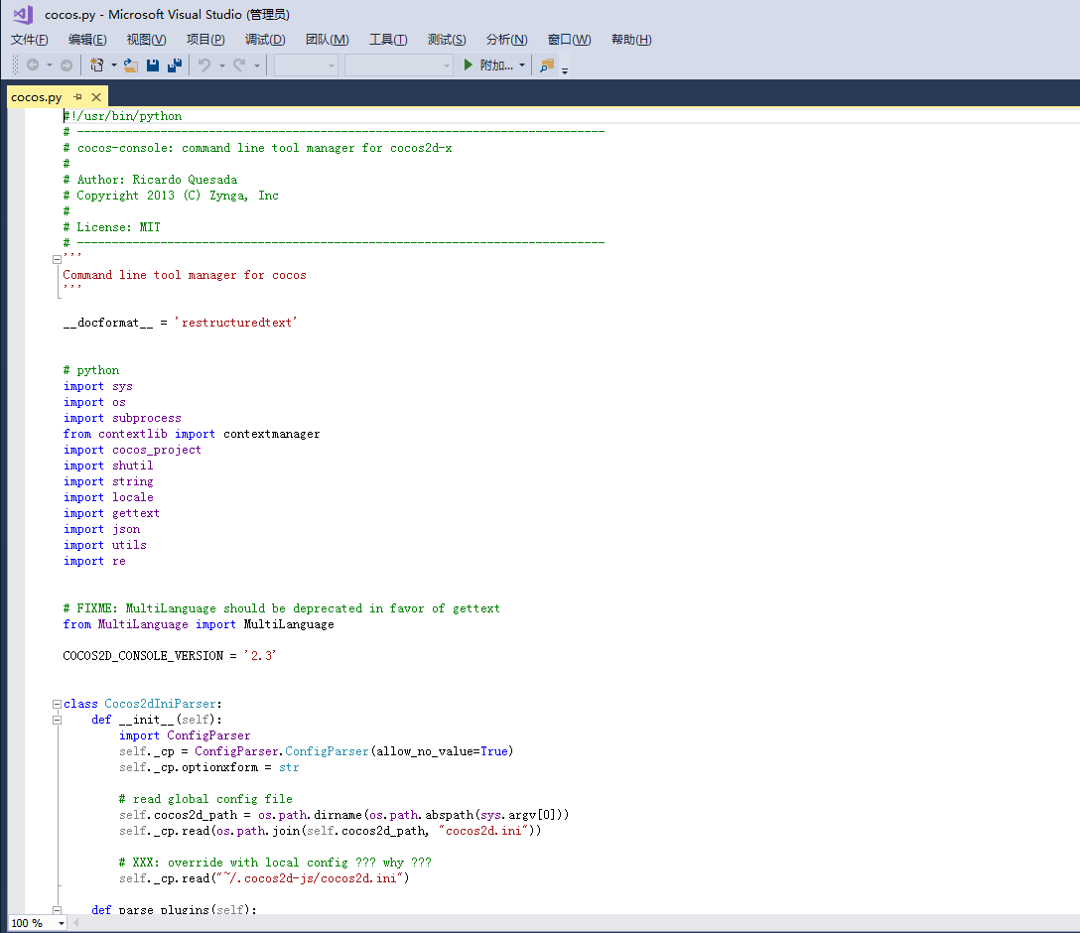This screenshot has width=1080, height=933.
Task: Click the New Project toolbar icon
Action: tap(97, 65)
